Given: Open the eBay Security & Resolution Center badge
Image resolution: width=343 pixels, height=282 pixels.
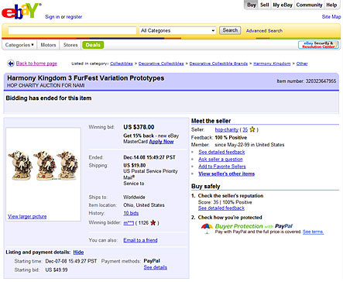Looking at the screenshot, I should coord(318,45).
